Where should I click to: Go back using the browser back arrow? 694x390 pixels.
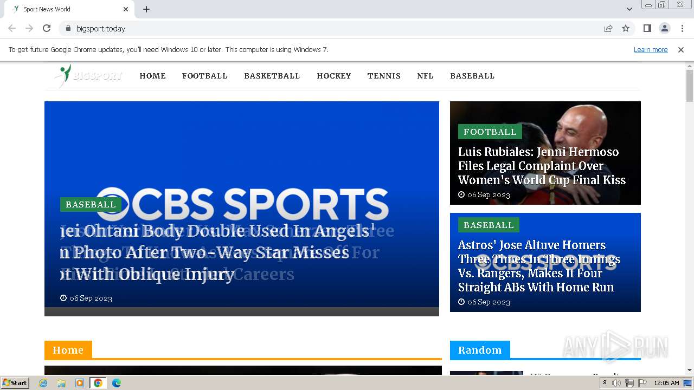point(12,28)
